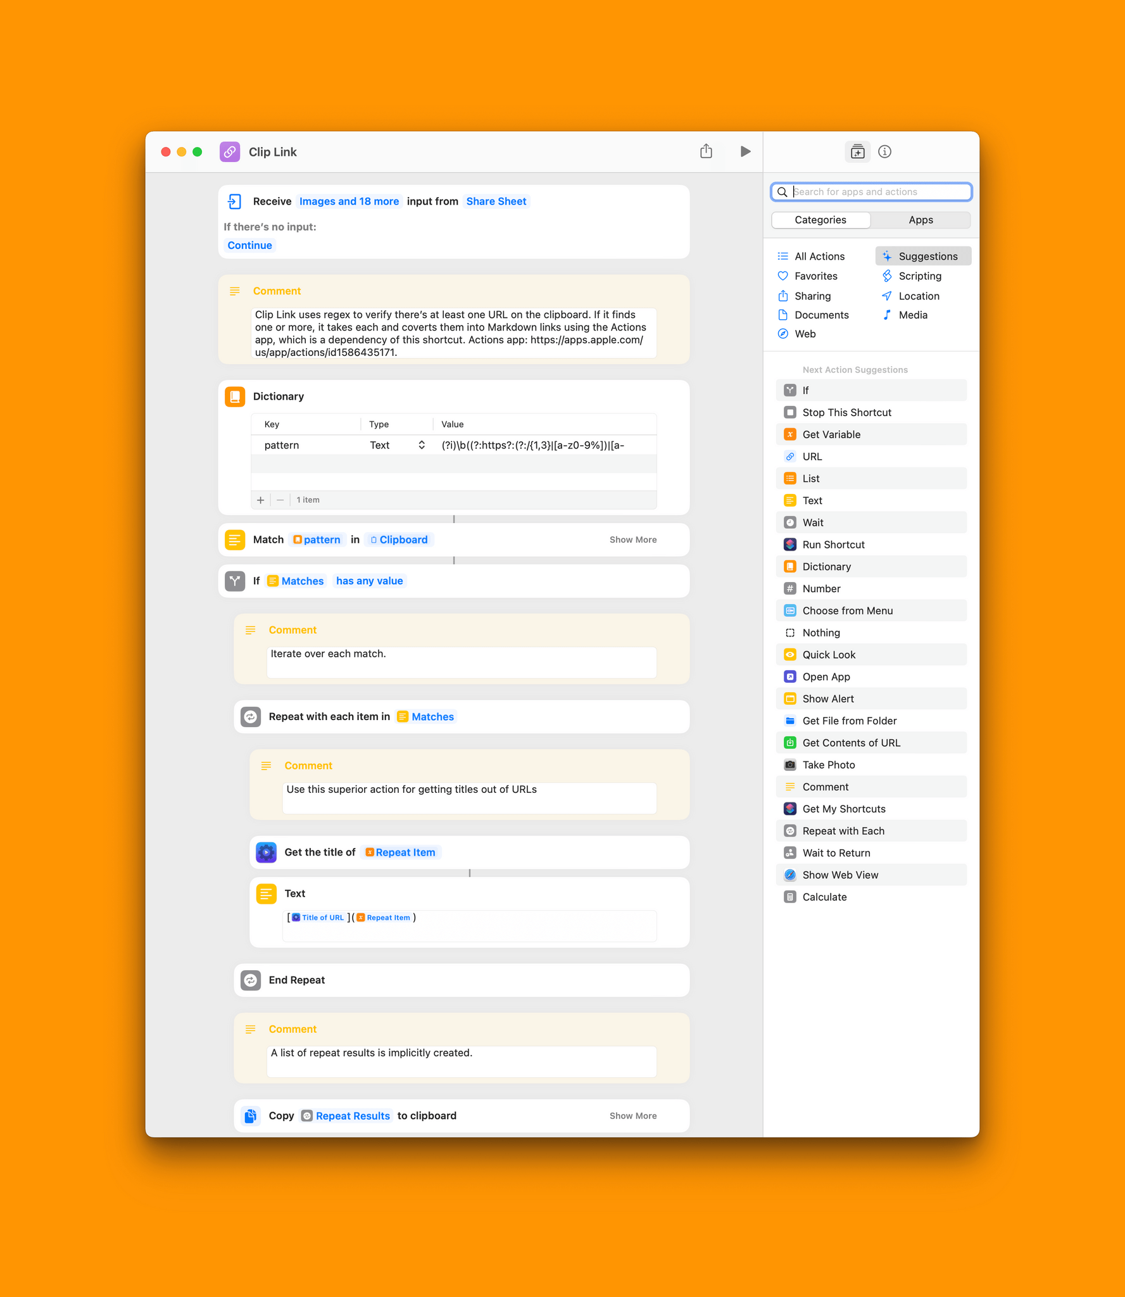Select Get Variable suggestion
Viewport: 1125px width, 1297px height.
click(871, 434)
